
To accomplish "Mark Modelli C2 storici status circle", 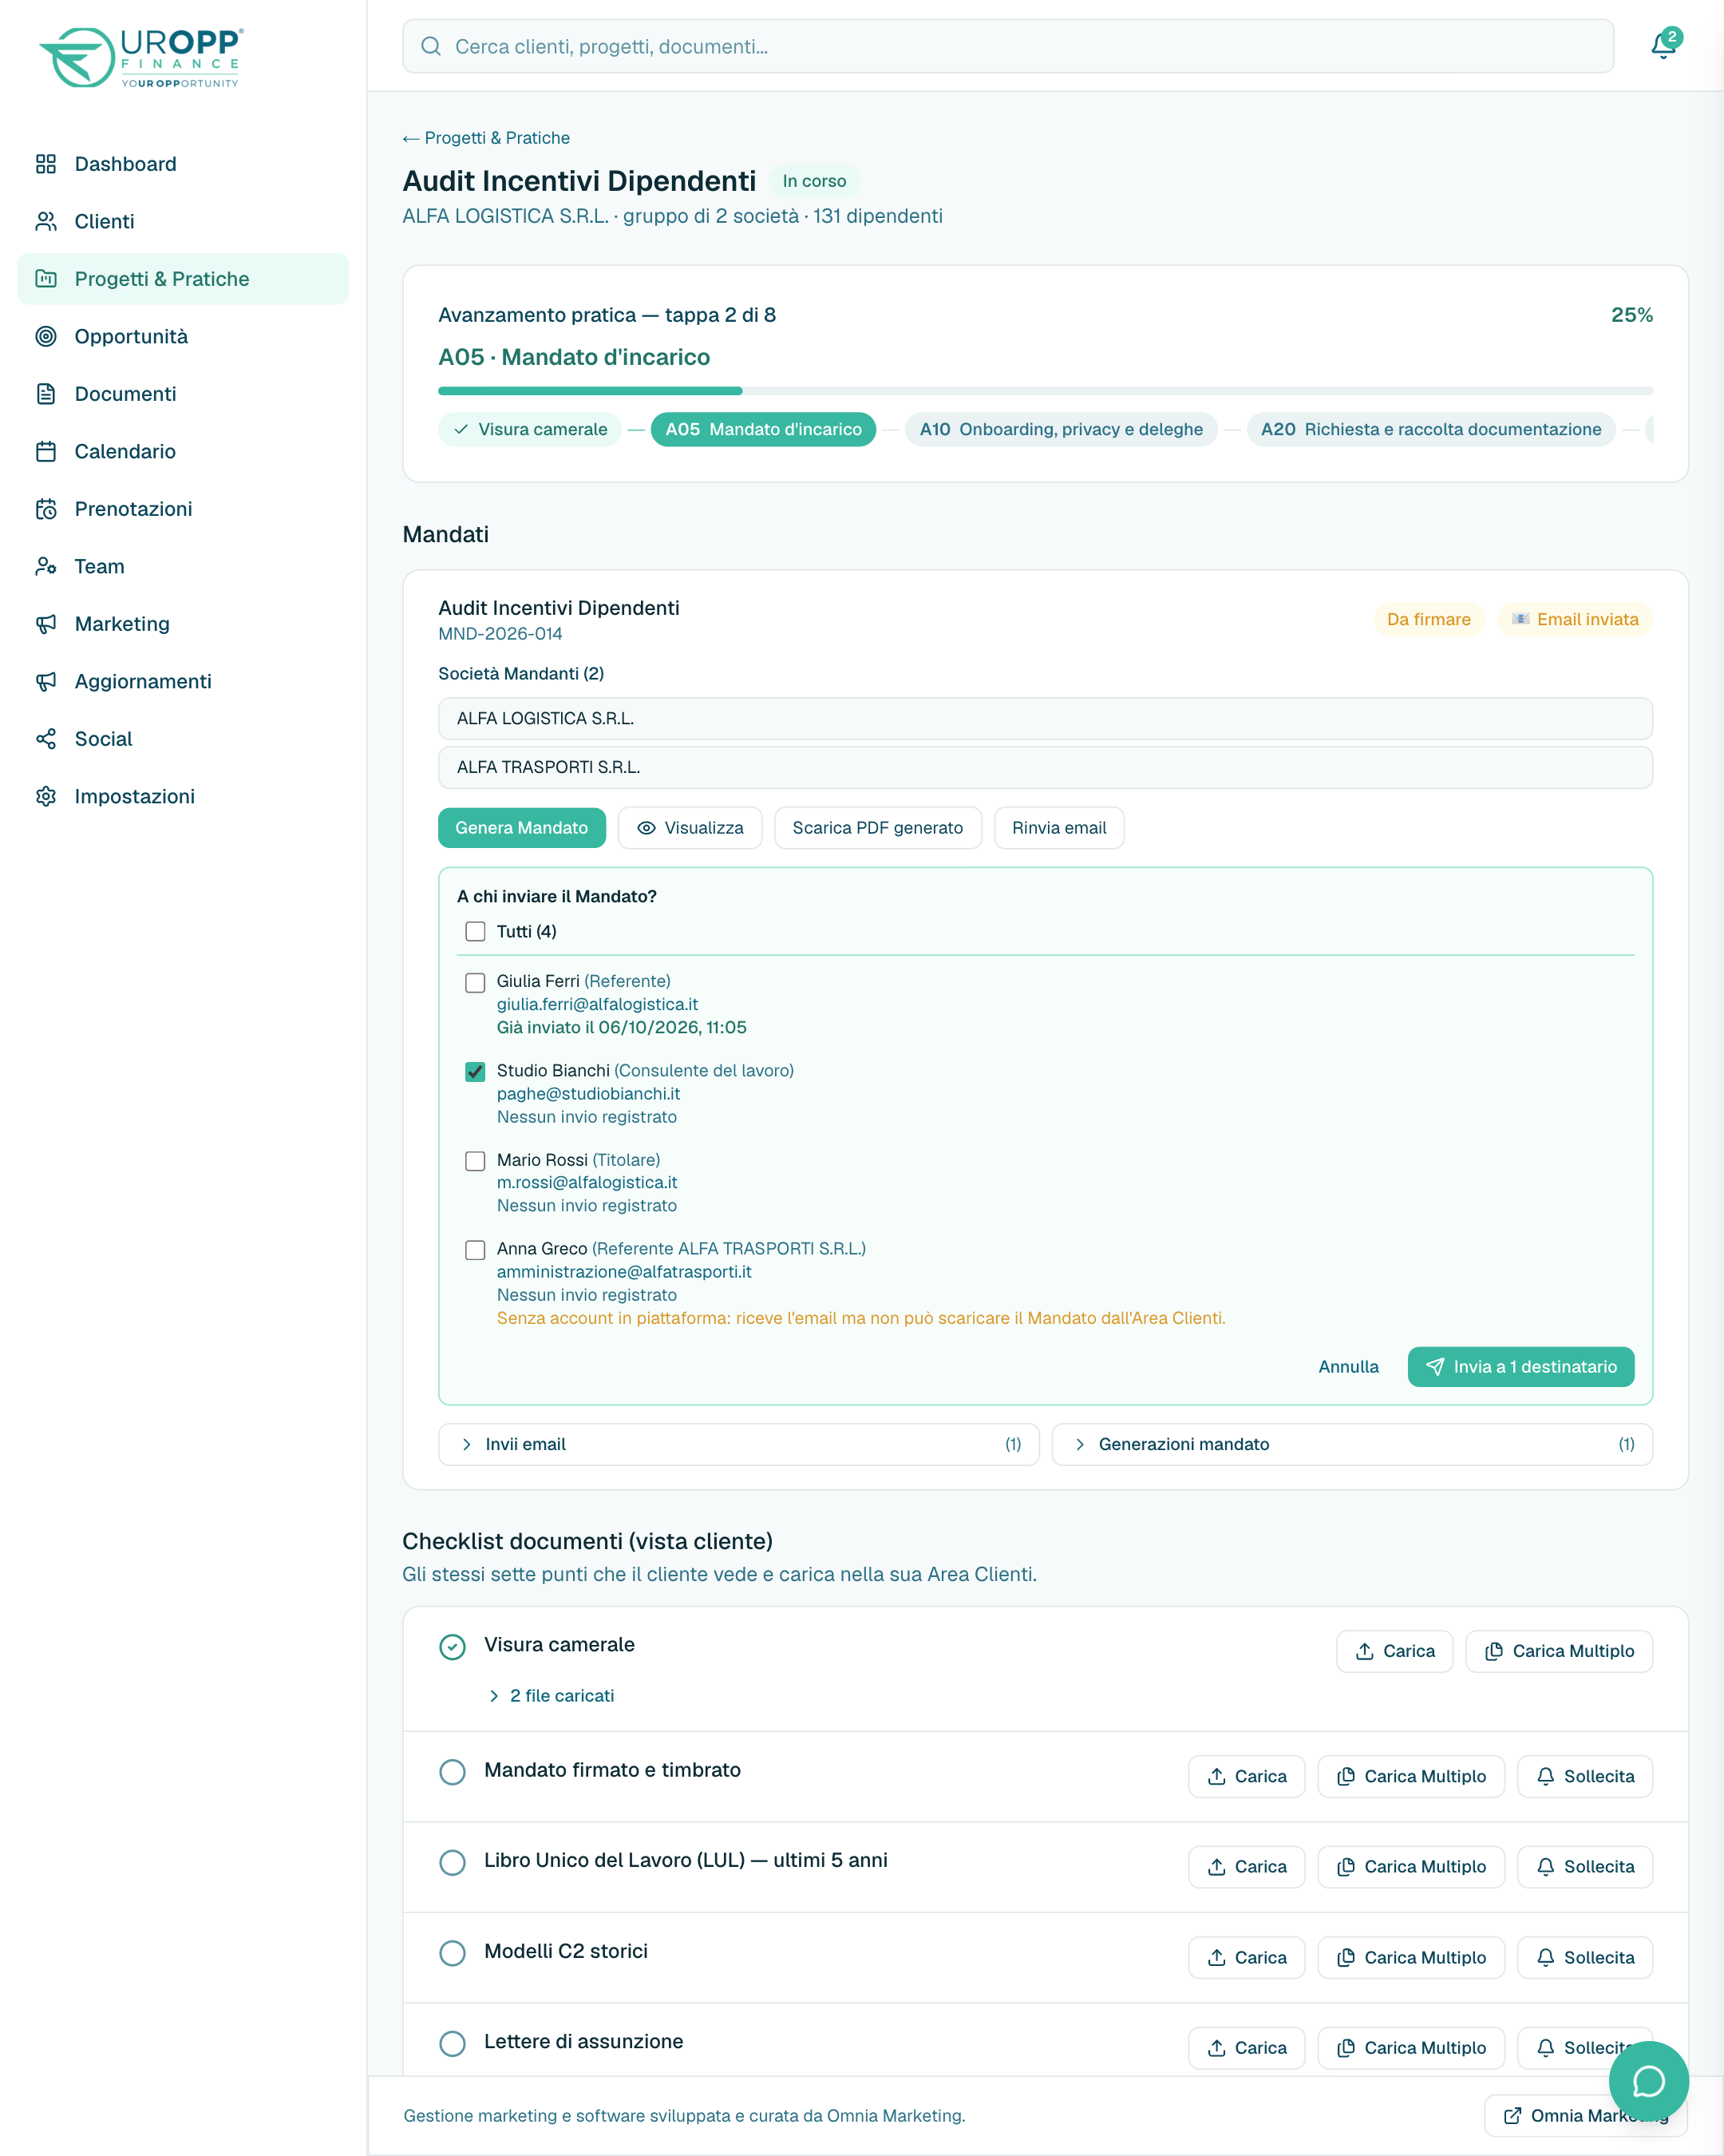I will point(453,1953).
